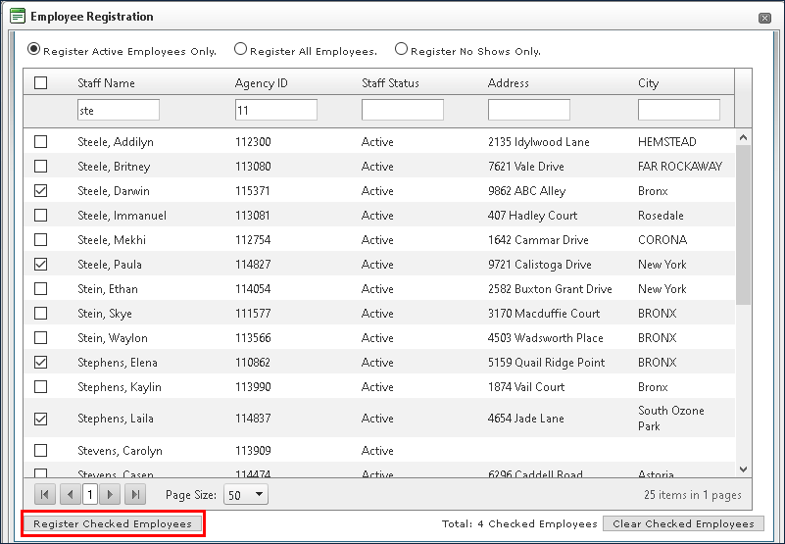Screen dimensions: 785x544
Task: Close the Employee Registration dialog
Action: 764,18
